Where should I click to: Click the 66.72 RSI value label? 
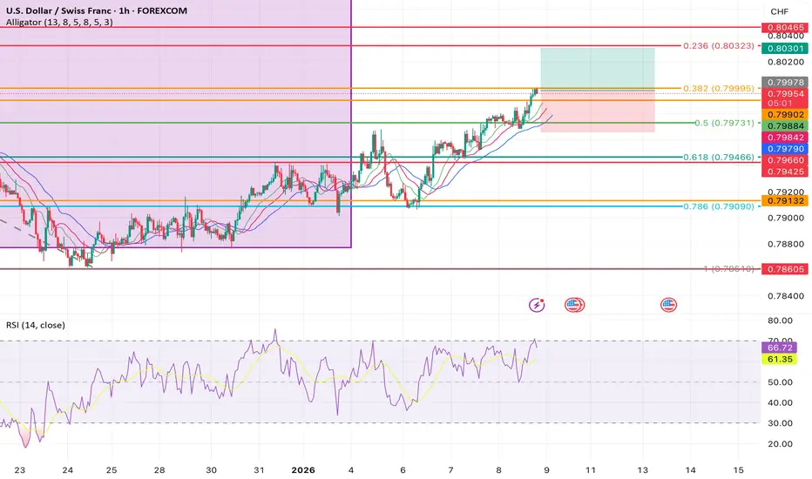click(780, 348)
